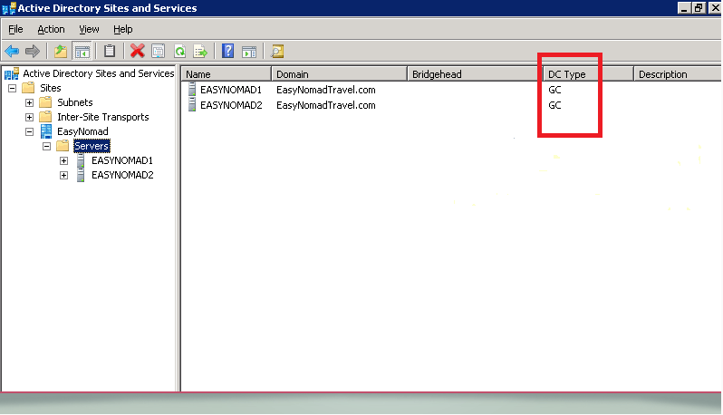Viewport: 723px width, 415px height.
Task: Sort by the Domain column header
Action: [x=340, y=74]
